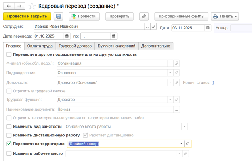
Task: Open the Подразделение Основное record icon
Action: point(176,73)
